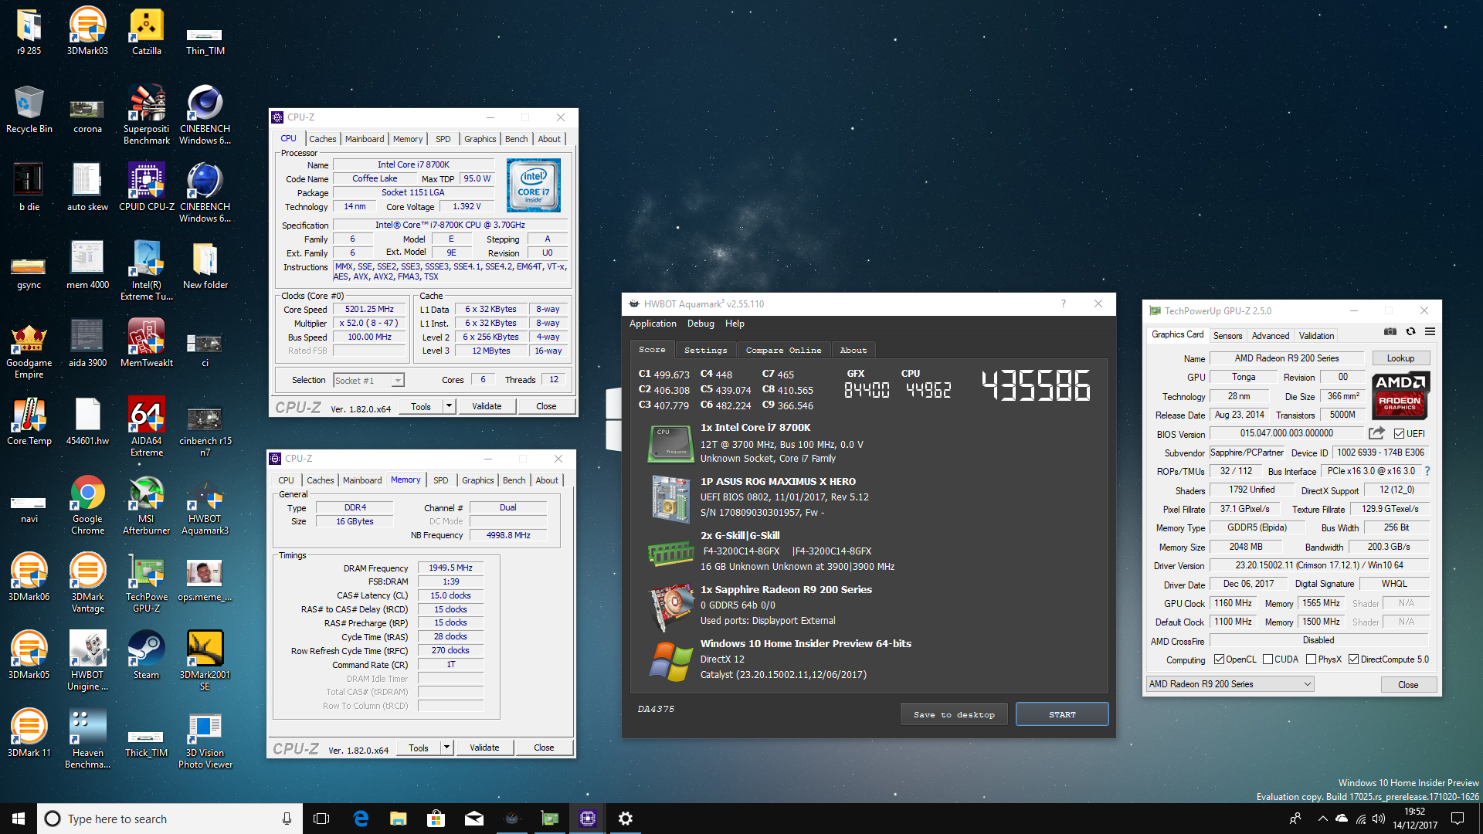1483x834 pixels.
Task: Open the AMD Radeon R9 200 Series dropdown
Action: point(1230,684)
